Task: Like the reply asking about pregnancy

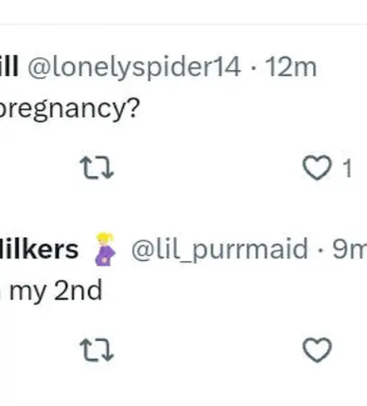Action: 317,167
